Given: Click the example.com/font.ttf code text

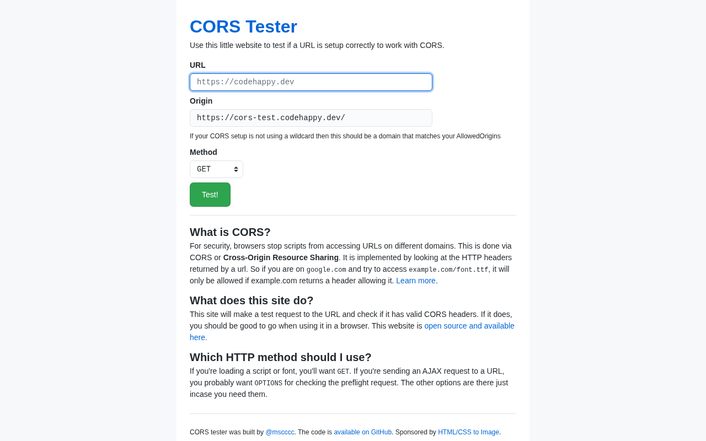Looking at the screenshot, I should click(x=448, y=270).
